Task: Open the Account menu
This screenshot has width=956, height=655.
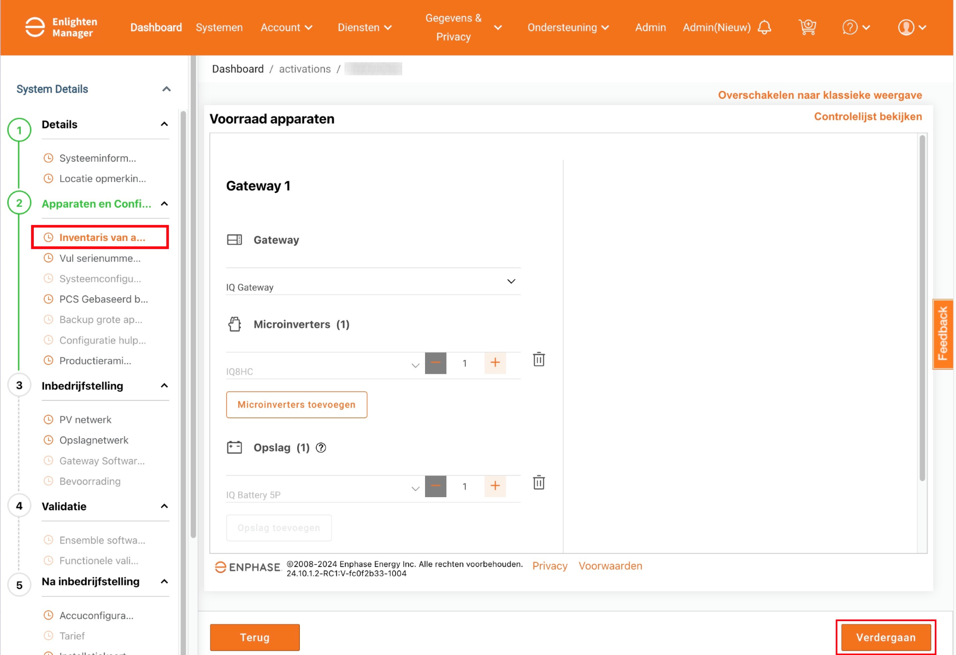Action: click(x=286, y=27)
